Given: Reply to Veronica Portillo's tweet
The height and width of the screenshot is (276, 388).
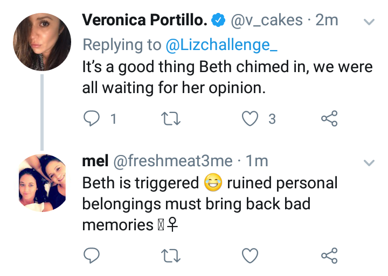Looking at the screenshot, I should [92, 118].
